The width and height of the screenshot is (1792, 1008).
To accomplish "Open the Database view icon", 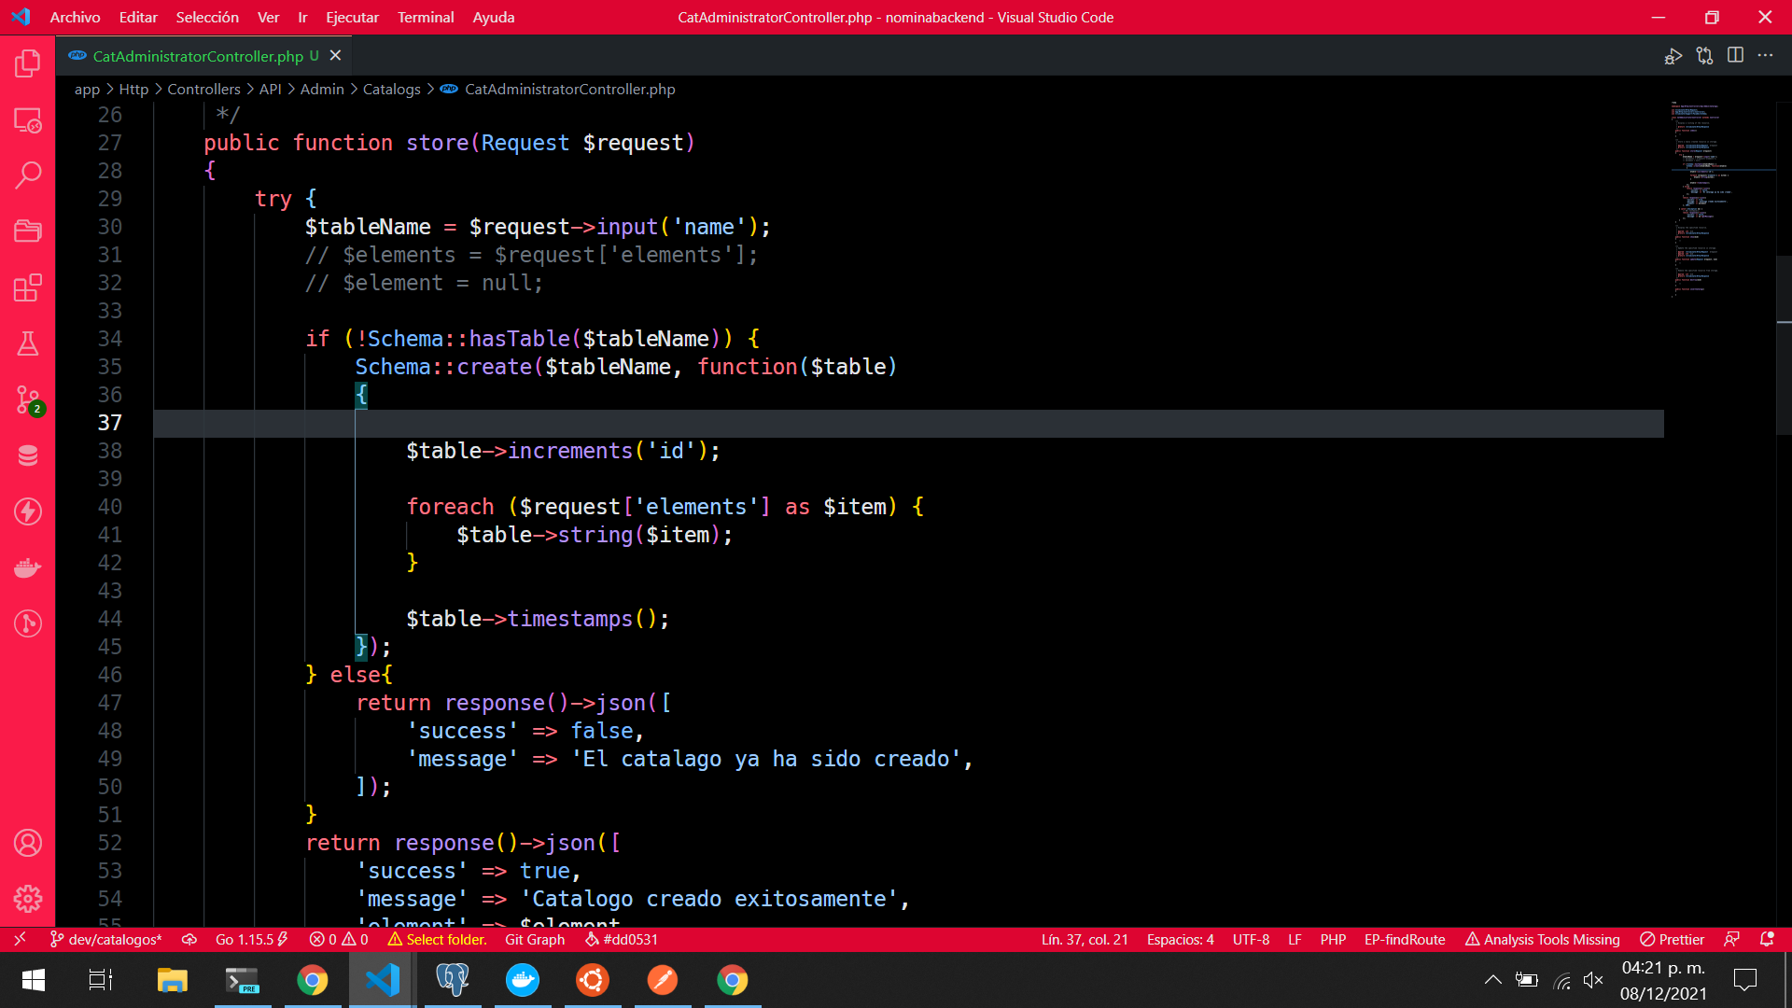I will 28,455.
